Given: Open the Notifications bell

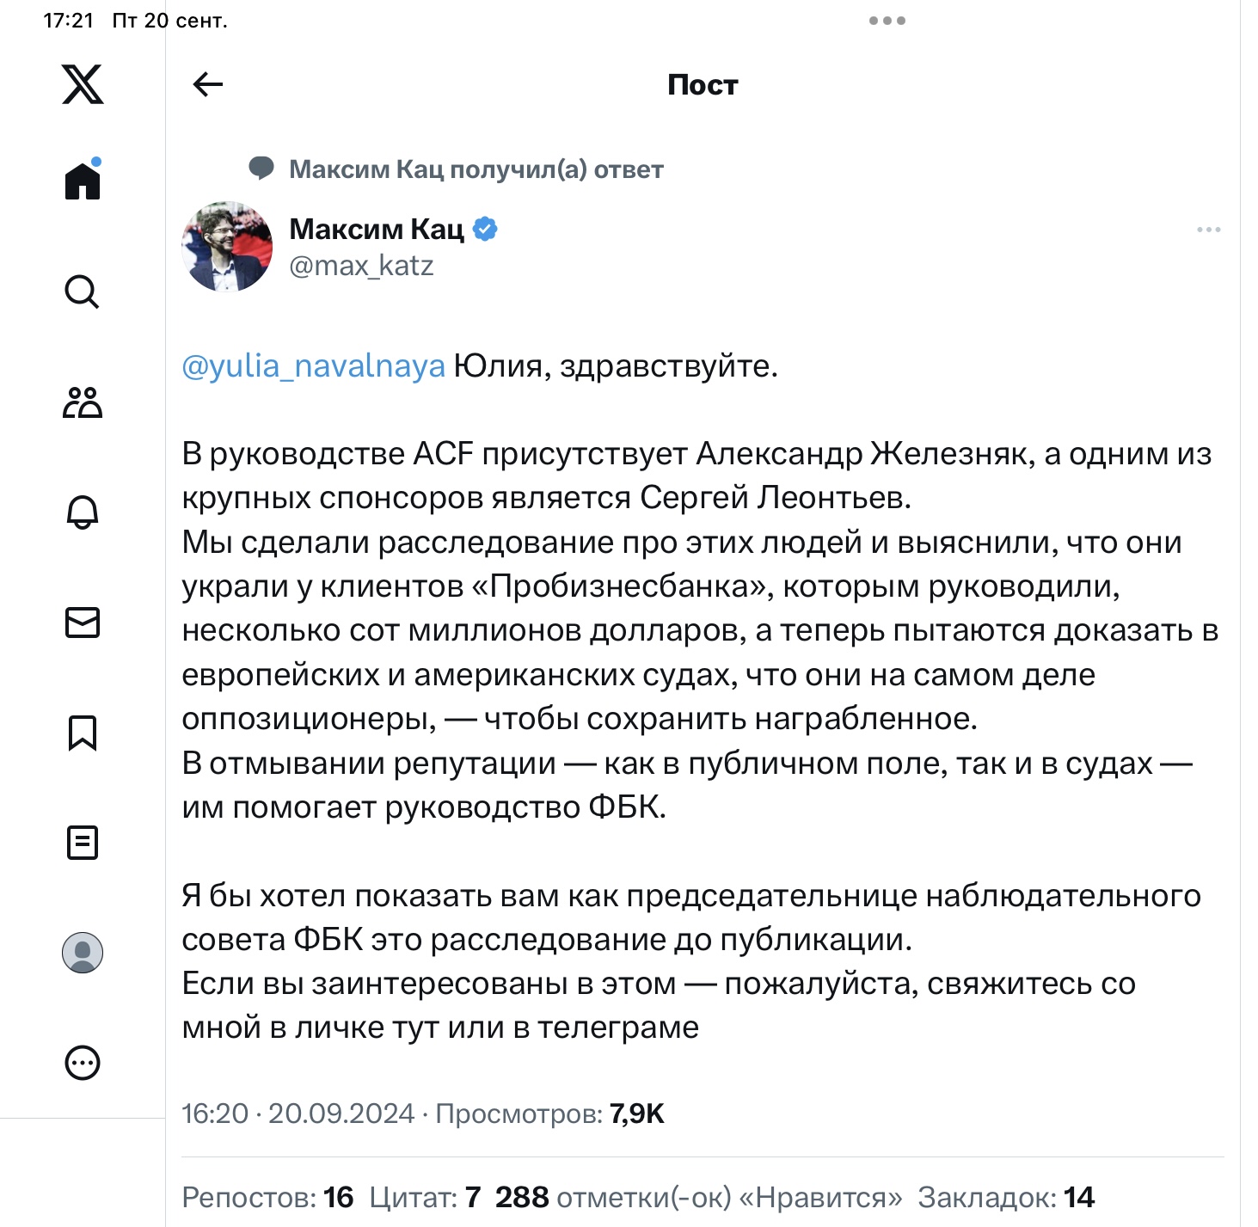Looking at the screenshot, I should tap(83, 512).
